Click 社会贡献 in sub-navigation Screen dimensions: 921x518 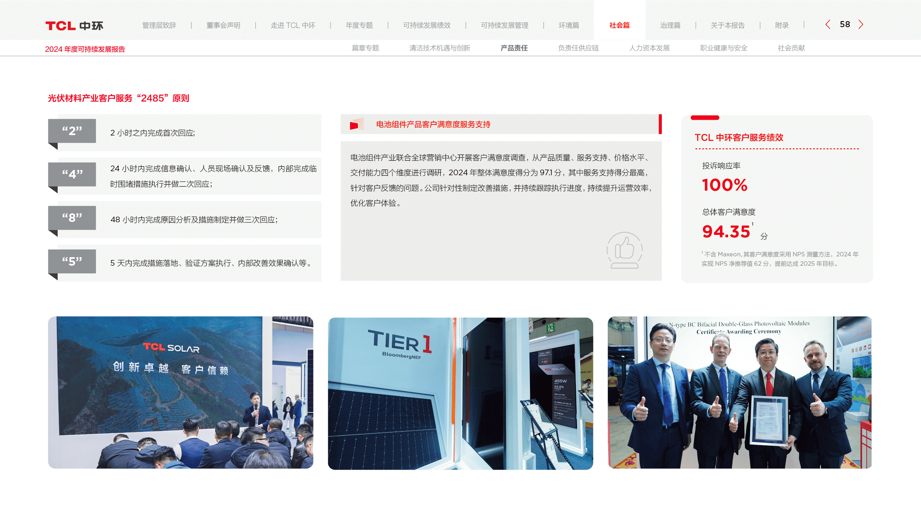[x=791, y=48]
